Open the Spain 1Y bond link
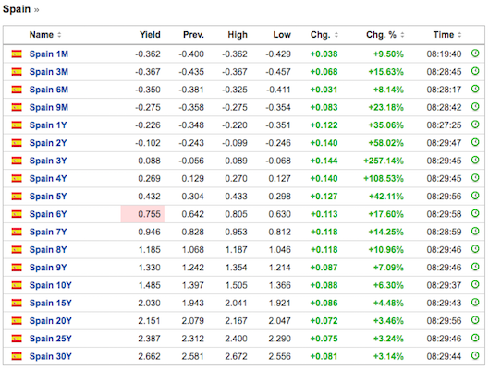The height and width of the screenshot is (370, 489). click(48, 125)
